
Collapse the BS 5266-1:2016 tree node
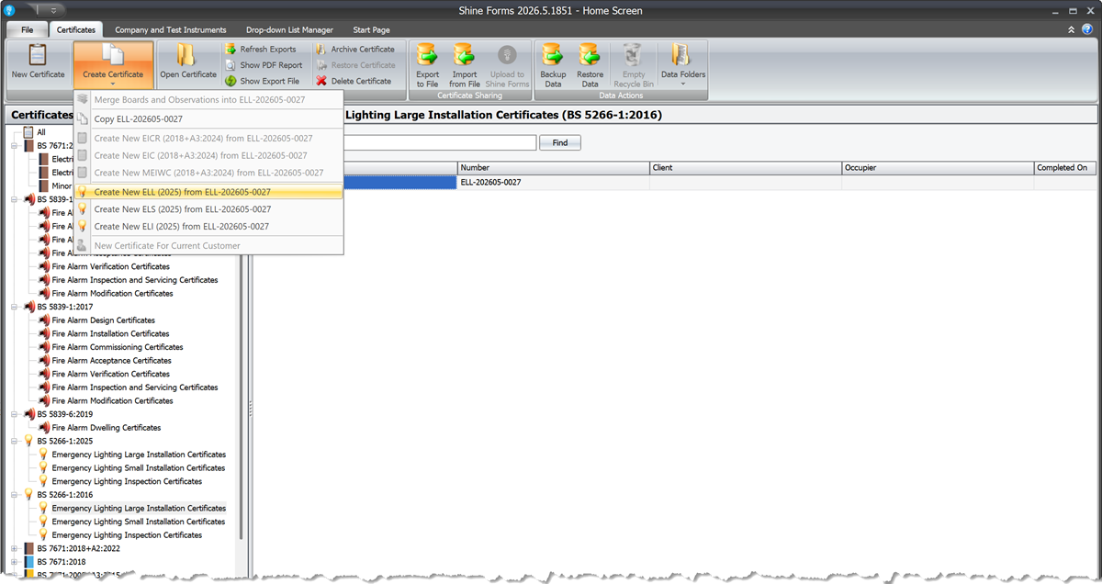click(x=14, y=495)
